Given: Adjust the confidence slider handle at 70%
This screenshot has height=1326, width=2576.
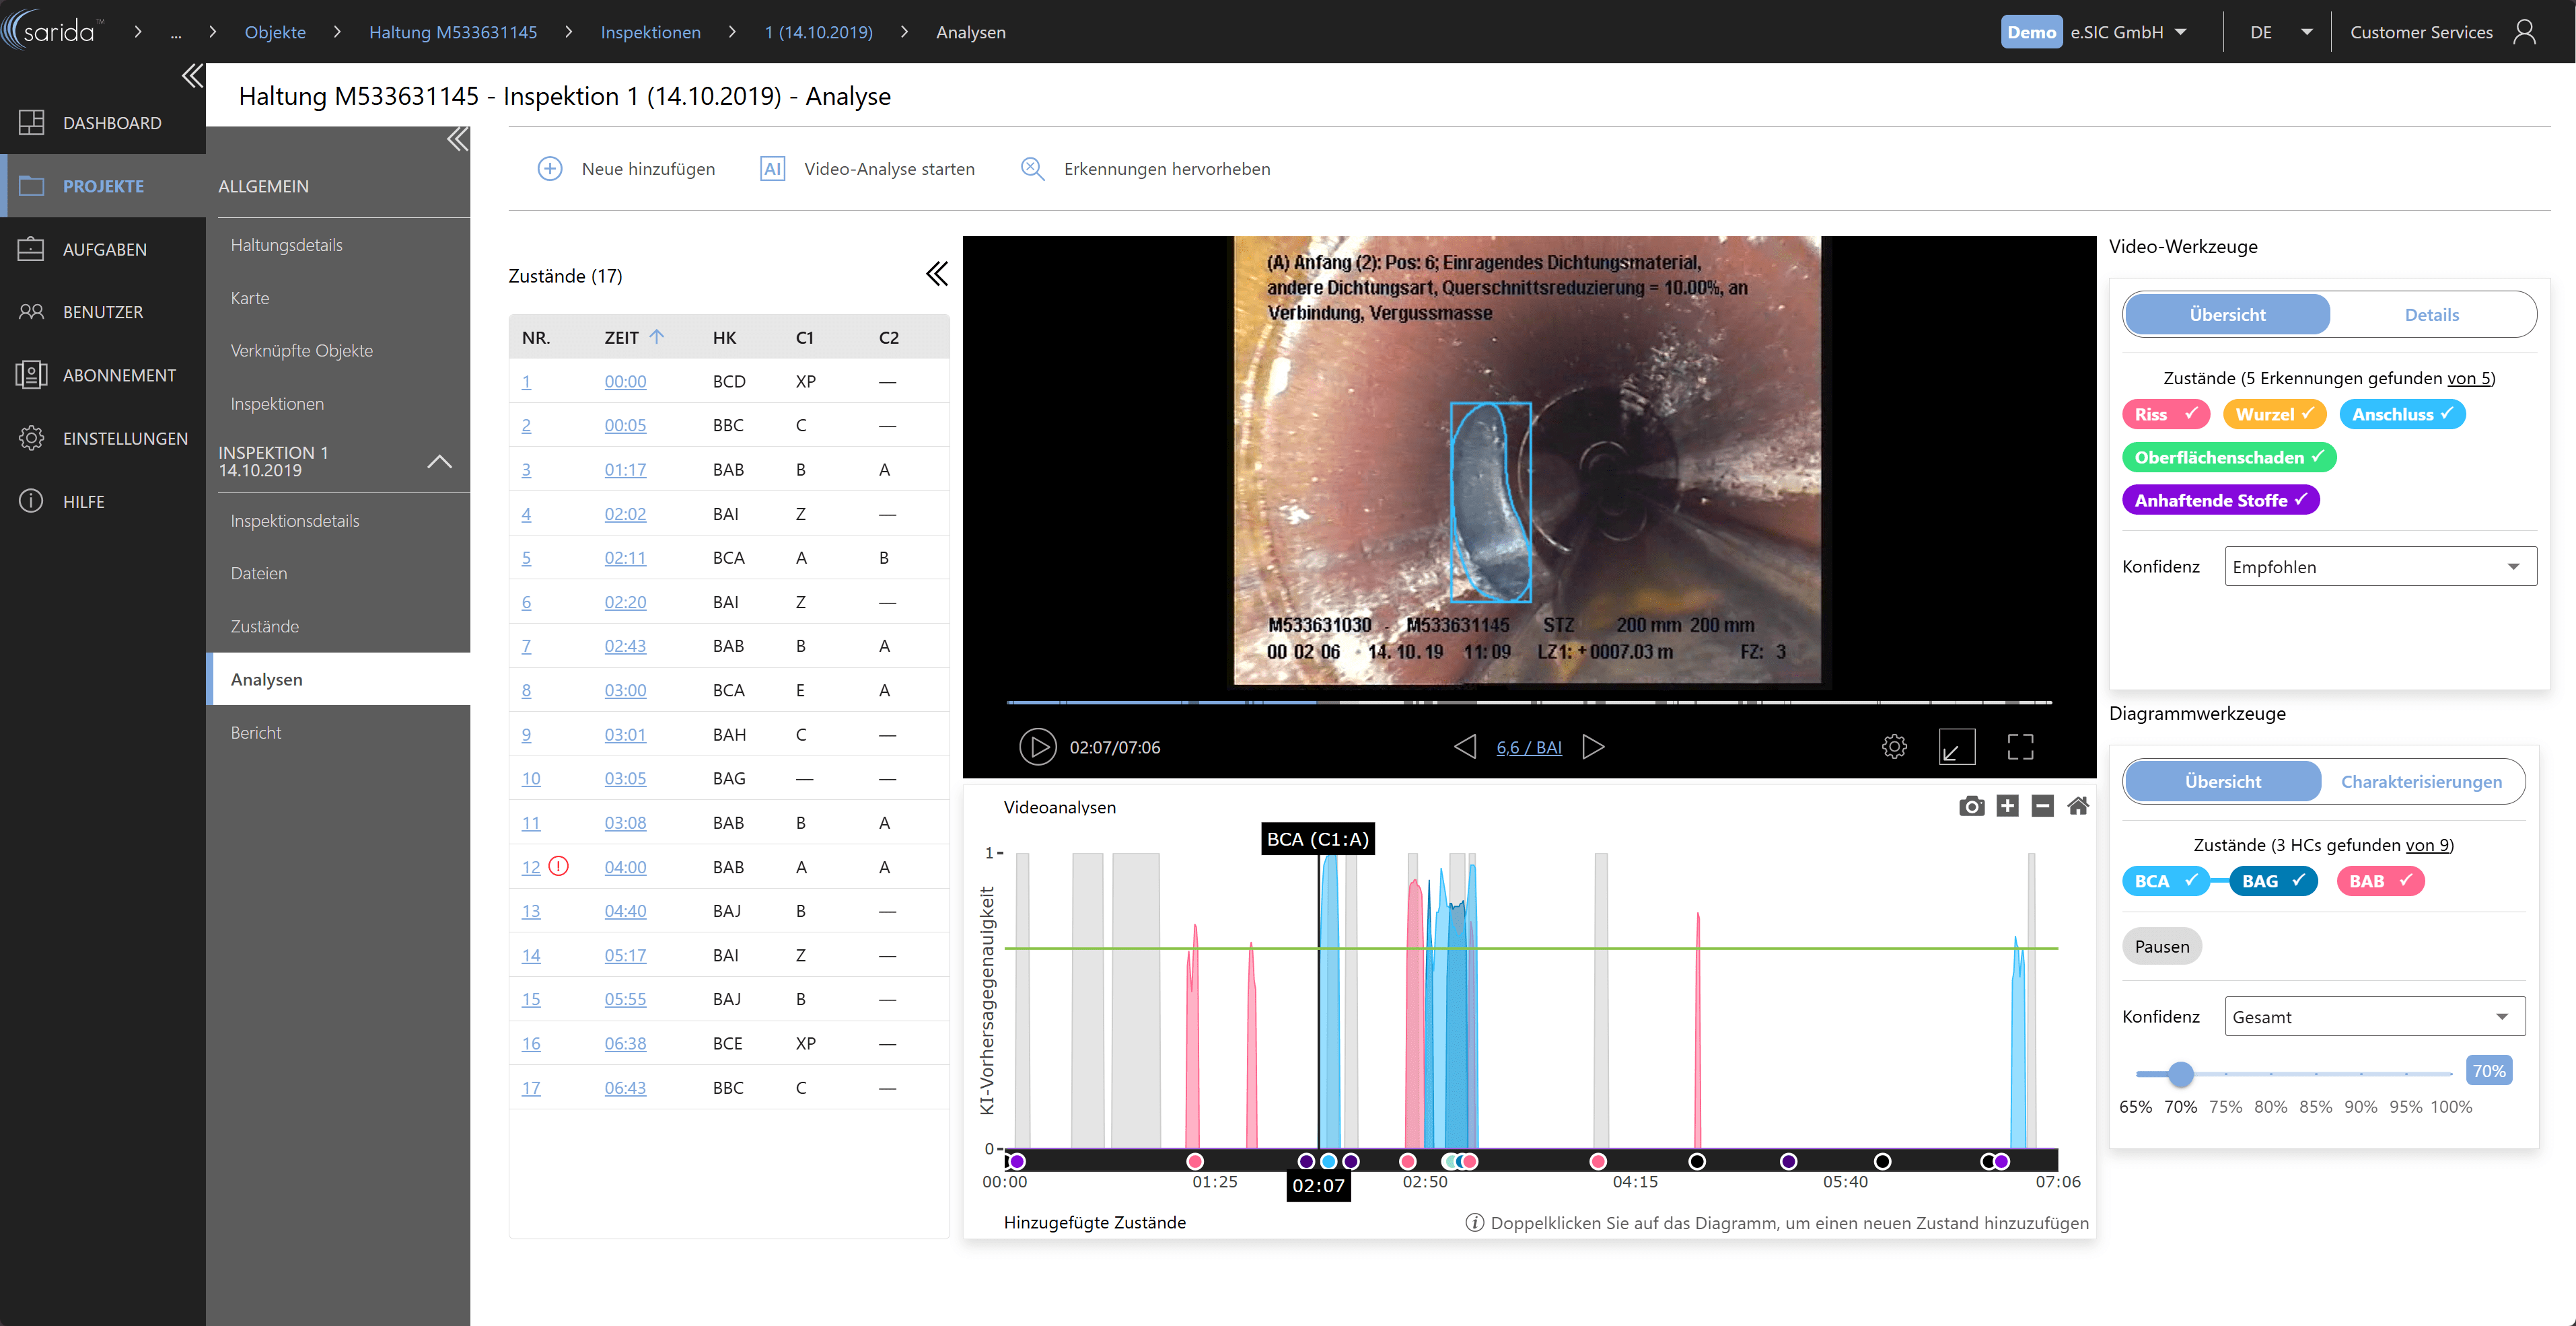Looking at the screenshot, I should [x=2180, y=1074].
